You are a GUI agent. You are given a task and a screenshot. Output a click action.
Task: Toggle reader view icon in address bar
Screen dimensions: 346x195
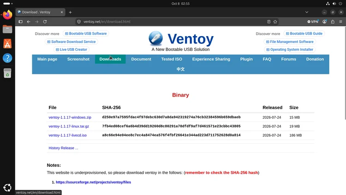tap(269, 22)
